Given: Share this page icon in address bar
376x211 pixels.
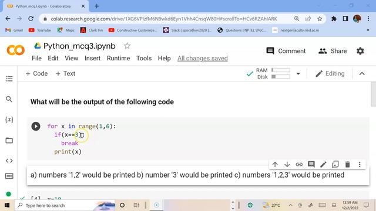Looking at the screenshot, I should click(x=308, y=19).
